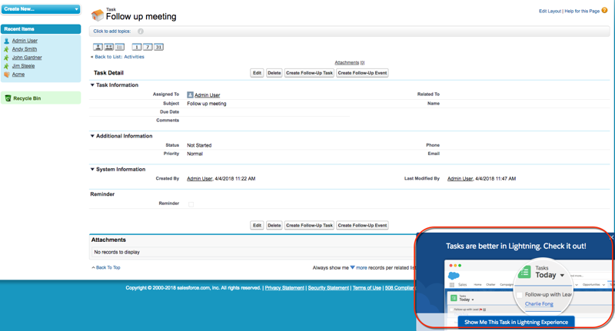The image size is (615, 331).
Task: Click the Normal priority value
Action: tap(195, 154)
